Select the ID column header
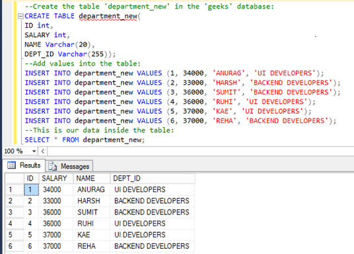This screenshot has height=254, width=354. (32, 178)
